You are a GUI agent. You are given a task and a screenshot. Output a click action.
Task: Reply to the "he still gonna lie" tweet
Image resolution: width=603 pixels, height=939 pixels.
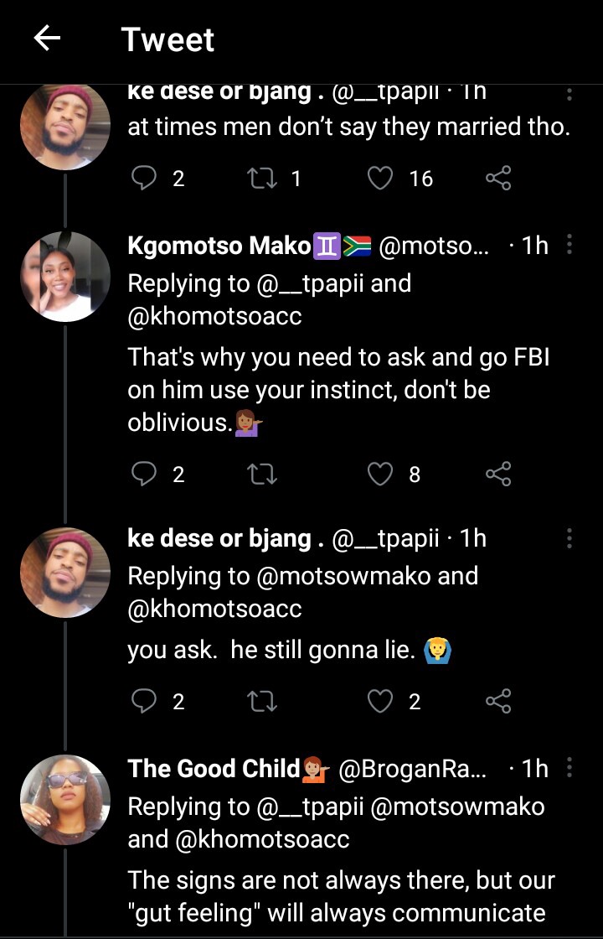(145, 701)
